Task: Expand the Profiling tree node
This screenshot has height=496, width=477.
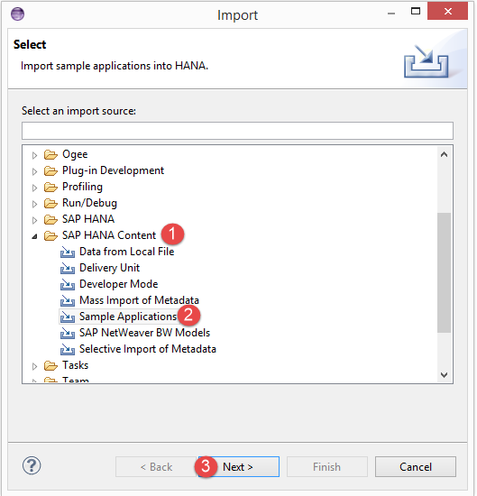Action: [34, 188]
